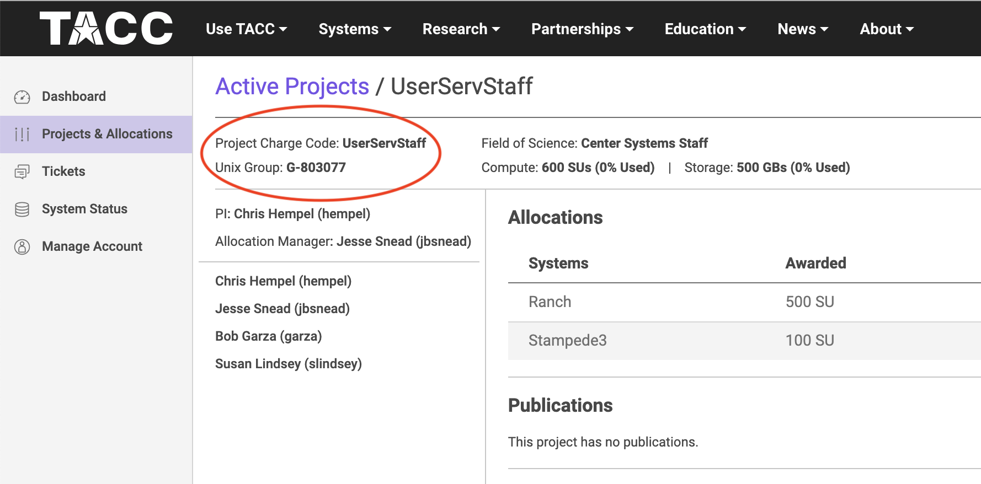This screenshot has width=981, height=484.
Task: Select member Susan Lindsey (slindsey)
Action: click(289, 364)
